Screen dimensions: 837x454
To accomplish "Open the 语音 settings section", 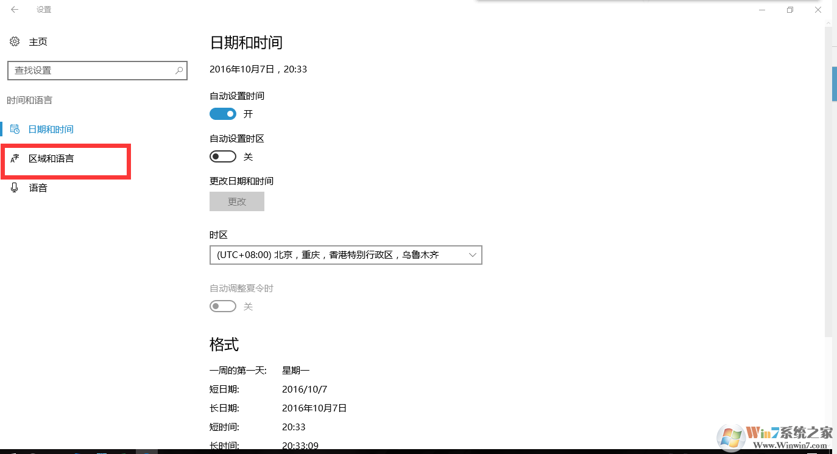I will coord(38,187).
